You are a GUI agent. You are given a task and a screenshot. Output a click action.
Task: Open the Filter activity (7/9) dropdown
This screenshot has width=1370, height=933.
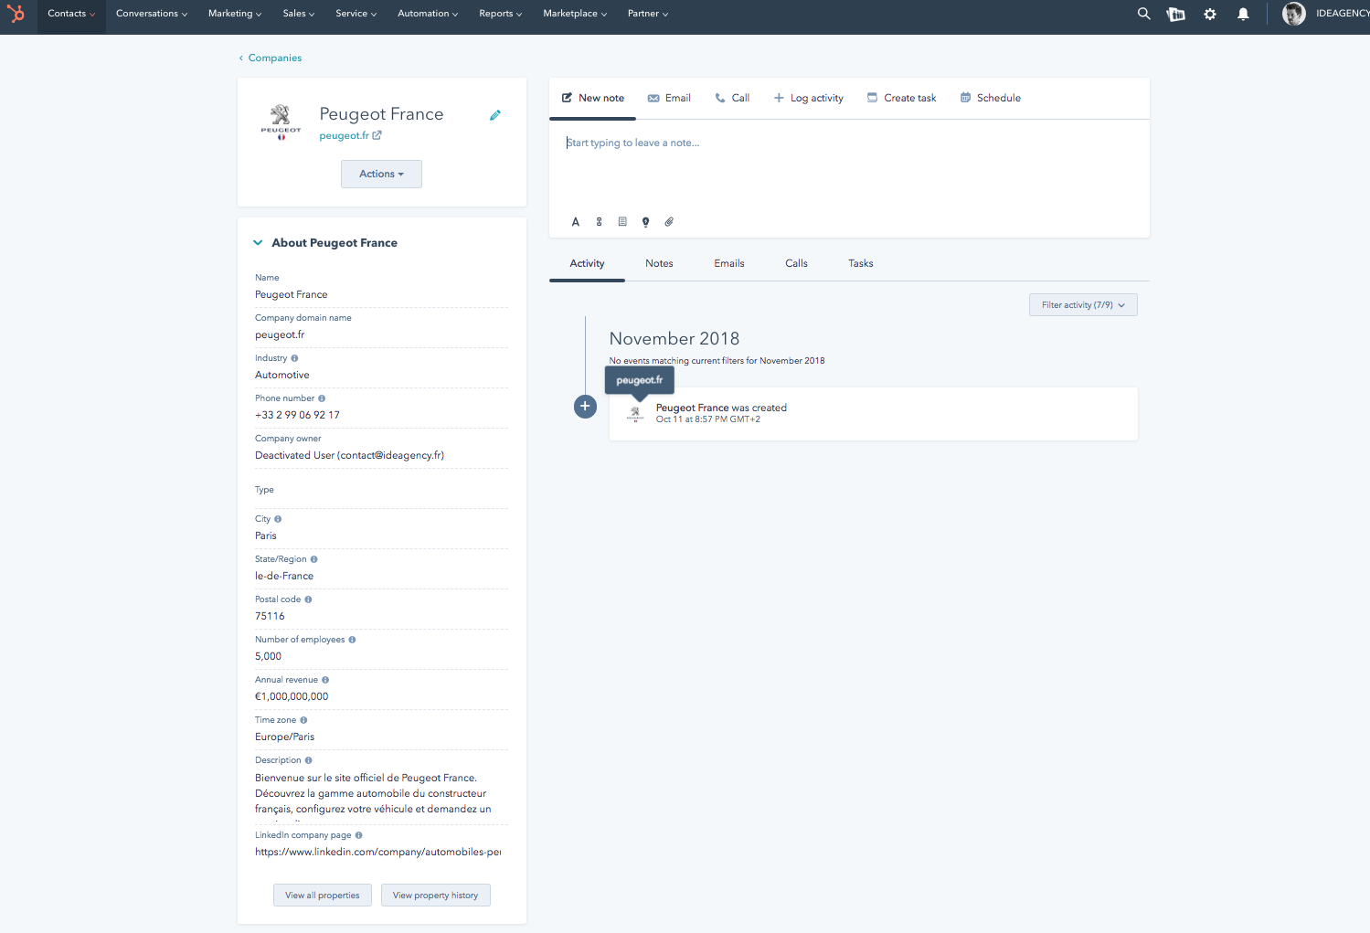pos(1083,305)
